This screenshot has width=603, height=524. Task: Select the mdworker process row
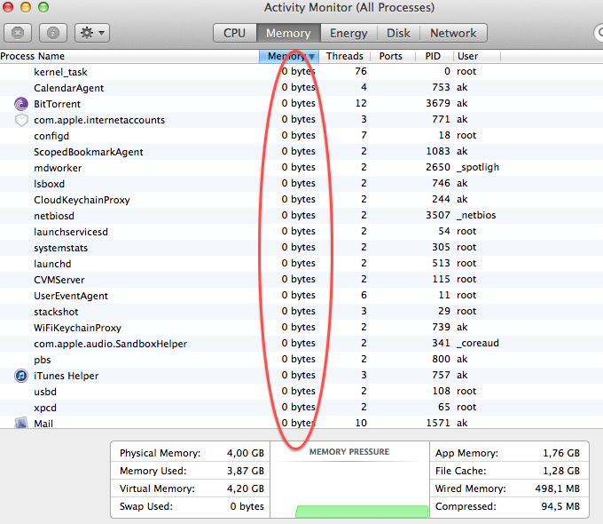(301, 168)
